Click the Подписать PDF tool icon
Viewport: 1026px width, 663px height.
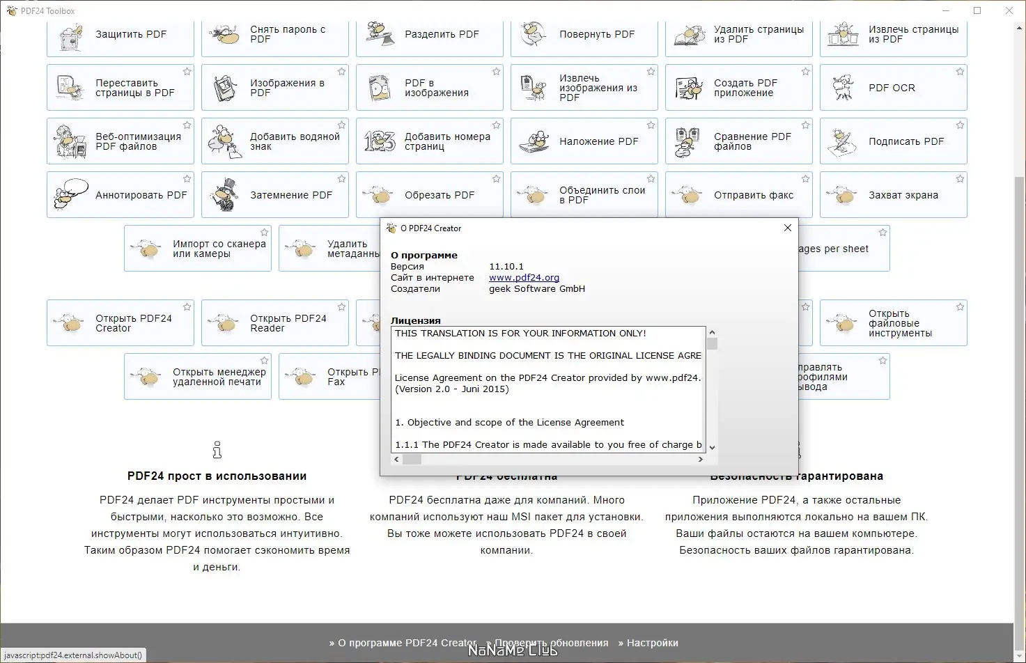point(844,141)
